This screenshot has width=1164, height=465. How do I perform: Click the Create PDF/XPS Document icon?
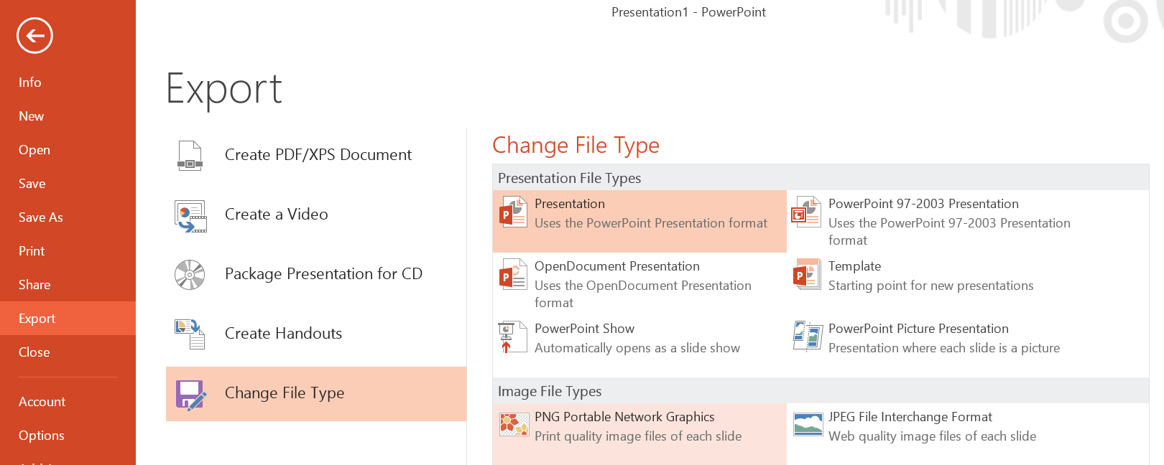tap(190, 155)
